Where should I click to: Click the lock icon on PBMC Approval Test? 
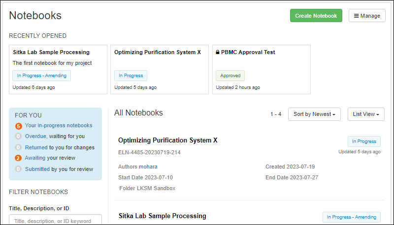pos(218,52)
